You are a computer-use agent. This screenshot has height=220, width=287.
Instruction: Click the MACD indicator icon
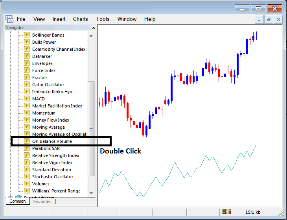(27, 98)
